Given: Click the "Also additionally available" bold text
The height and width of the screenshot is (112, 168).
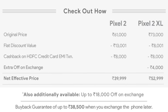Looking at the screenshot, I should pos(51,94).
